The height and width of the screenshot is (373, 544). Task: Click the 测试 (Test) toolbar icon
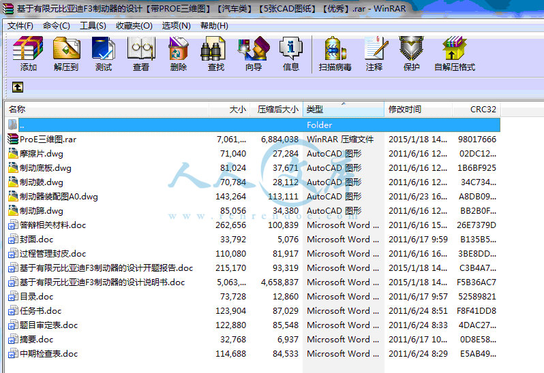pyautogui.click(x=104, y=48)
